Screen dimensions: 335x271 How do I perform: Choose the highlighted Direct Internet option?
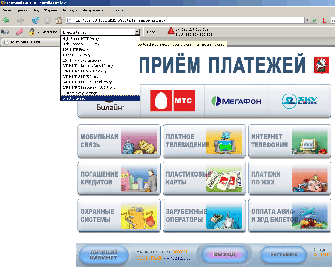pyautogui.click(x=100, y=98)
